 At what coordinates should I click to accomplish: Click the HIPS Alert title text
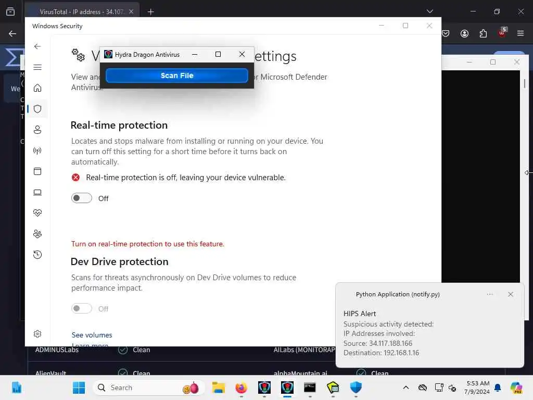[360, 314]
